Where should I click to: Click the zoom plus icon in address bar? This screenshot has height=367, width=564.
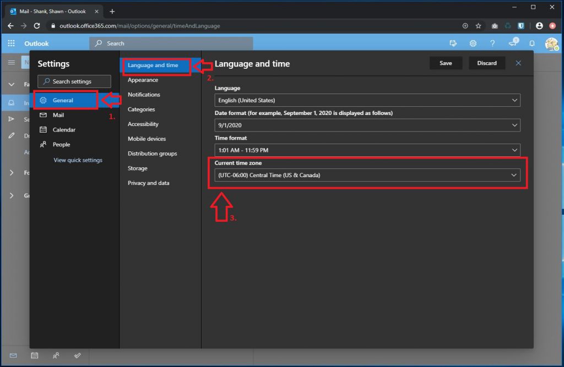tap(465, 26)
